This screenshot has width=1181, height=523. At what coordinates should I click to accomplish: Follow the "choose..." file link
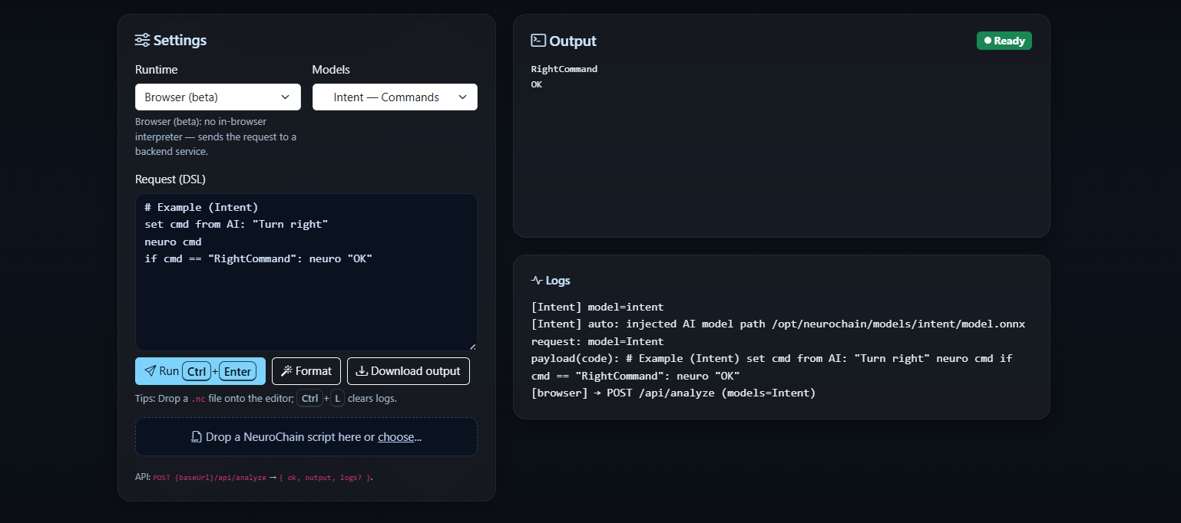pos(399,437)
